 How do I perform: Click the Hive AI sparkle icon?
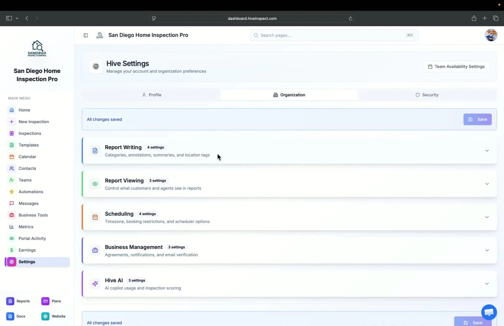point(95,283)
